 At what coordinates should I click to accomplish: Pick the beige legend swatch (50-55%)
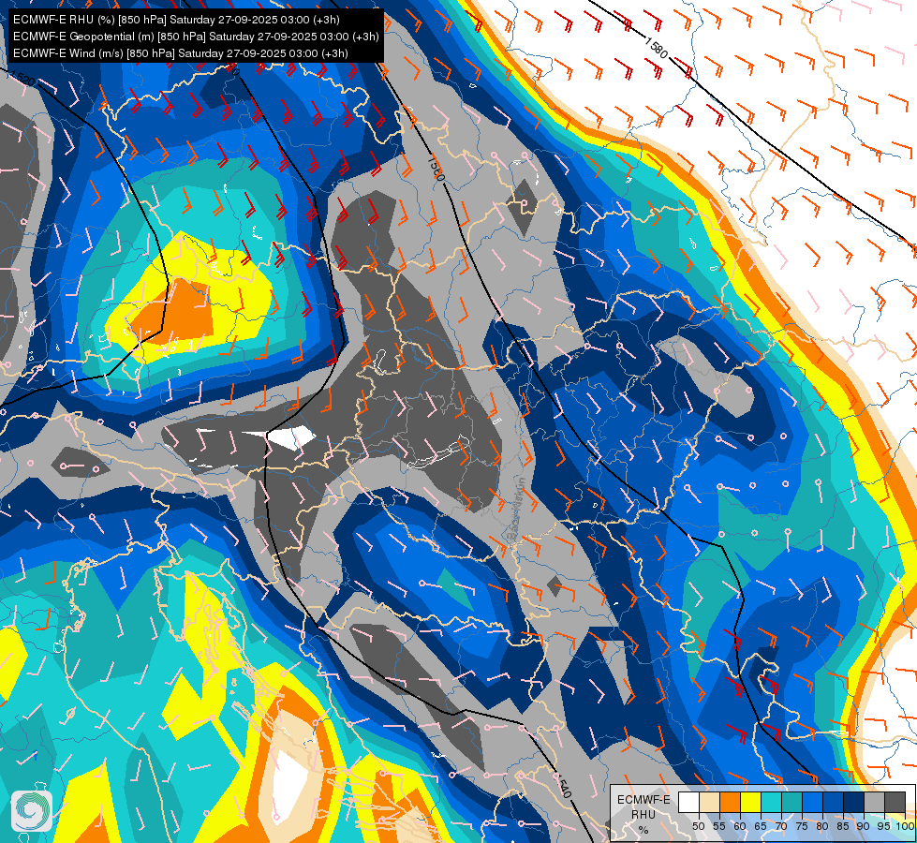pyautogui.click(x=709, y=802)
